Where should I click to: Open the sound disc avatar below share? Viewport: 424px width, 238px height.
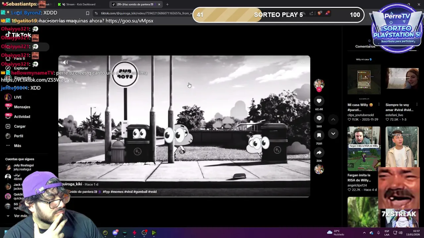click(319, 169)
